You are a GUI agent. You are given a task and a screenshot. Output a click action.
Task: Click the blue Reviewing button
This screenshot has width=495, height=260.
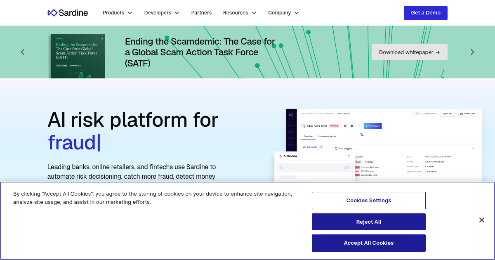(x=373, y=126)
